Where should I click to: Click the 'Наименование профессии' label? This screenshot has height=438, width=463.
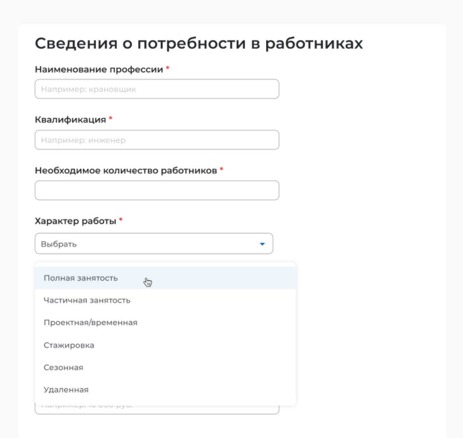[99, 69]
